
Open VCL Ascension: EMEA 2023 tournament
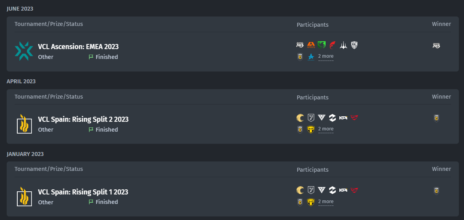[x=78, y=47]
